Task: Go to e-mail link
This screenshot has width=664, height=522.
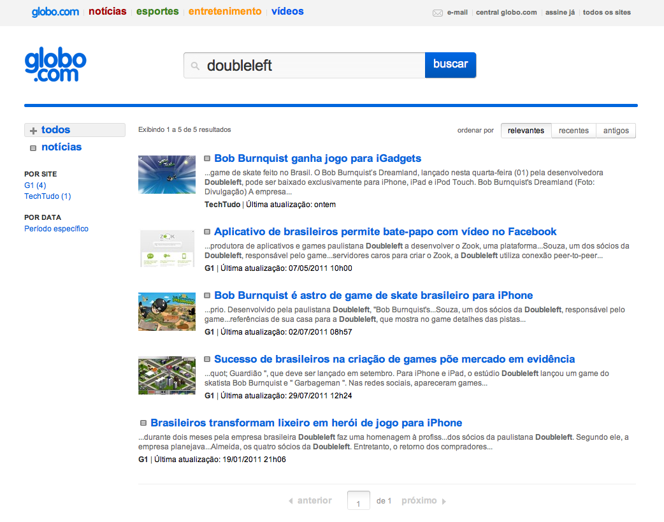Action: coord(458,12)
